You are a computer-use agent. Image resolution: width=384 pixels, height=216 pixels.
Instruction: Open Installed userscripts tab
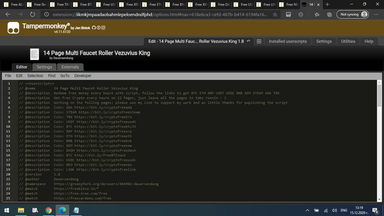[288, 41]
